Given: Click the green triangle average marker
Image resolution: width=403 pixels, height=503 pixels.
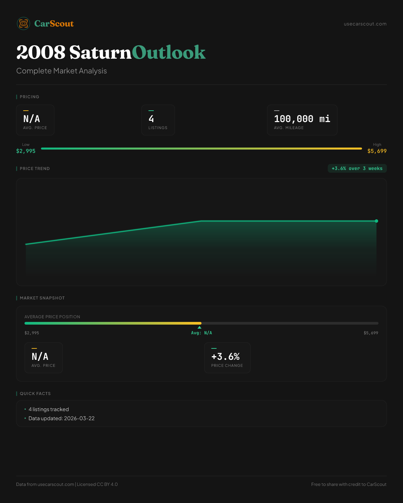Looking at the screenshot, I should click(x=199, y=327).
